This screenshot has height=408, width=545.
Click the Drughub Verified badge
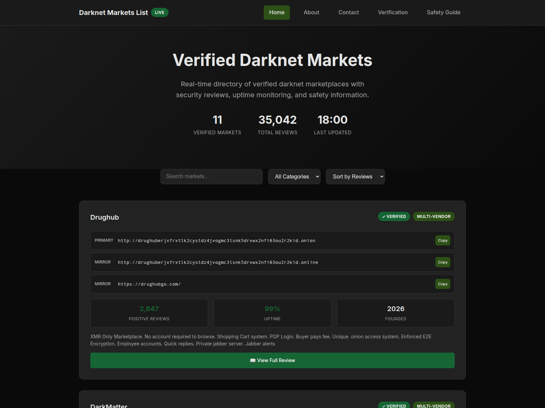click(x=394, y=217)
